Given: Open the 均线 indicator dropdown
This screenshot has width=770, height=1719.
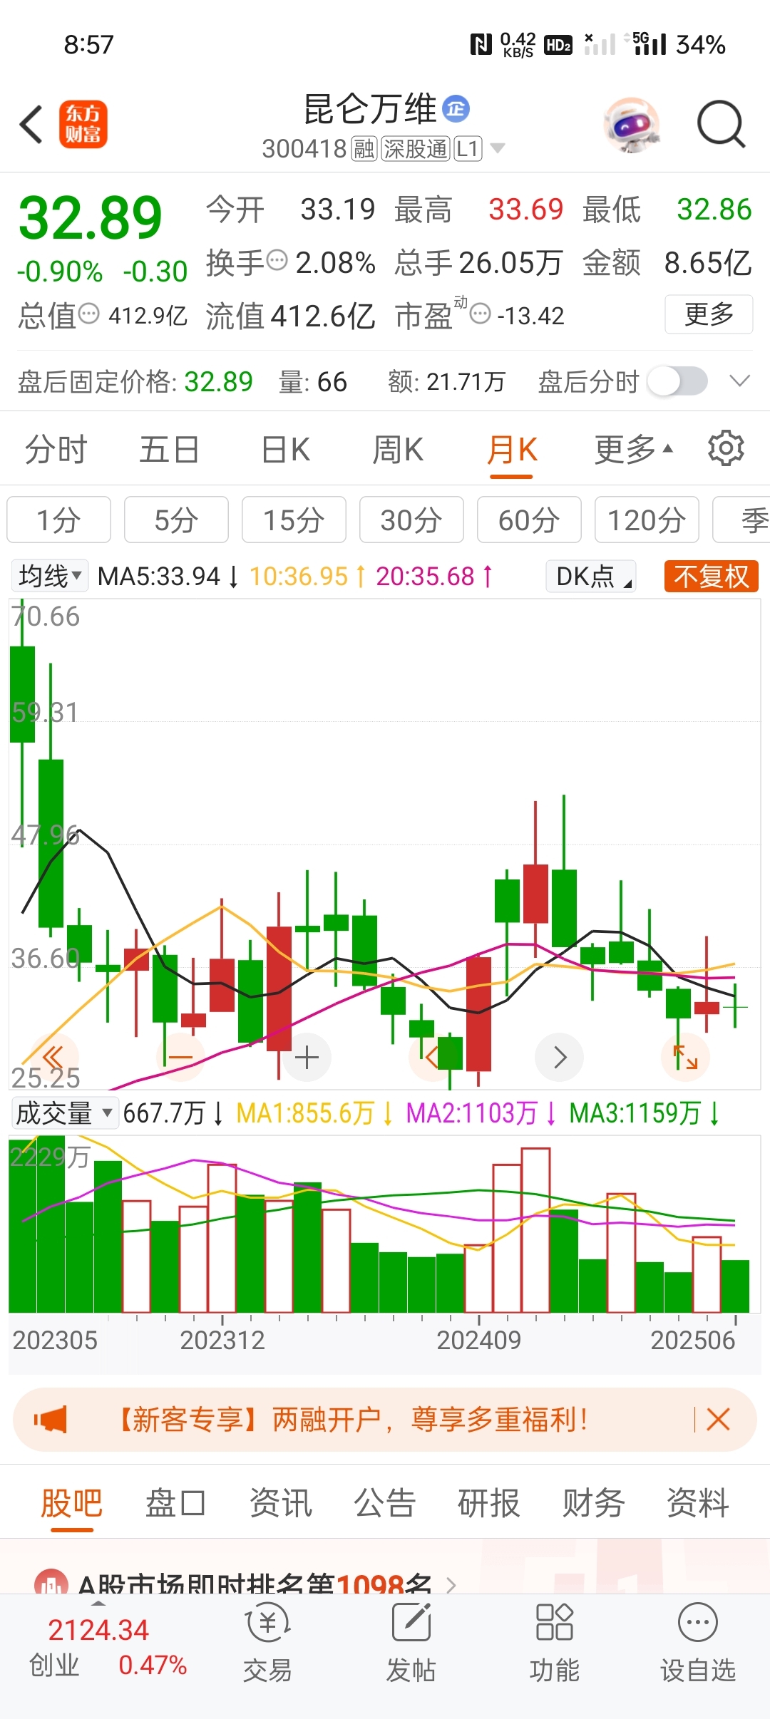Looking at the screenshot, I should coord(50,576).
